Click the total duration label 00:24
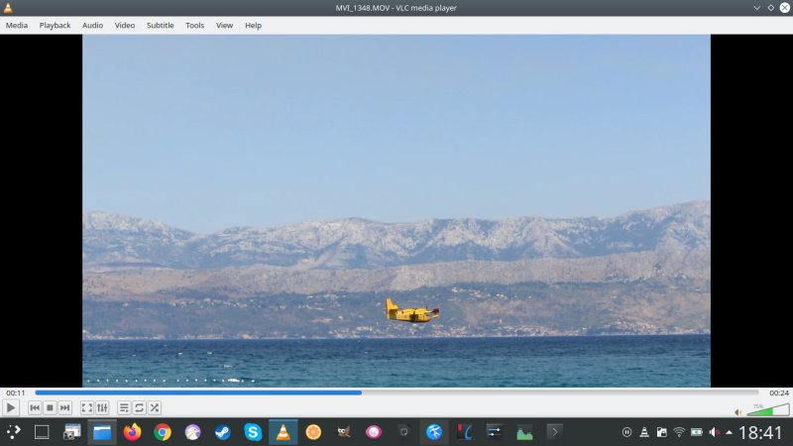The height and width of the screenshot is (446, 793). coord(779,393)
